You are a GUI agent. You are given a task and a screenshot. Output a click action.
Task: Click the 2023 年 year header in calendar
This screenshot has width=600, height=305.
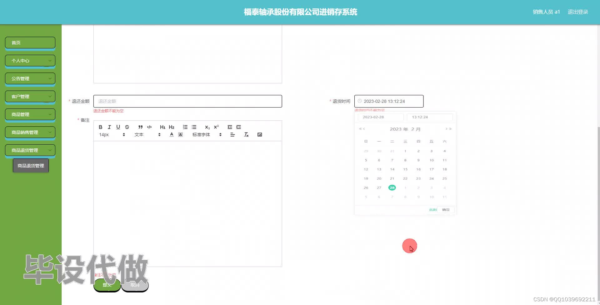pyautogui.click(x=399, y=129)
